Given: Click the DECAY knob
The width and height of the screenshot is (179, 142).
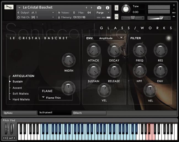Looking at the screenshot, I should (x=114, y=50).
